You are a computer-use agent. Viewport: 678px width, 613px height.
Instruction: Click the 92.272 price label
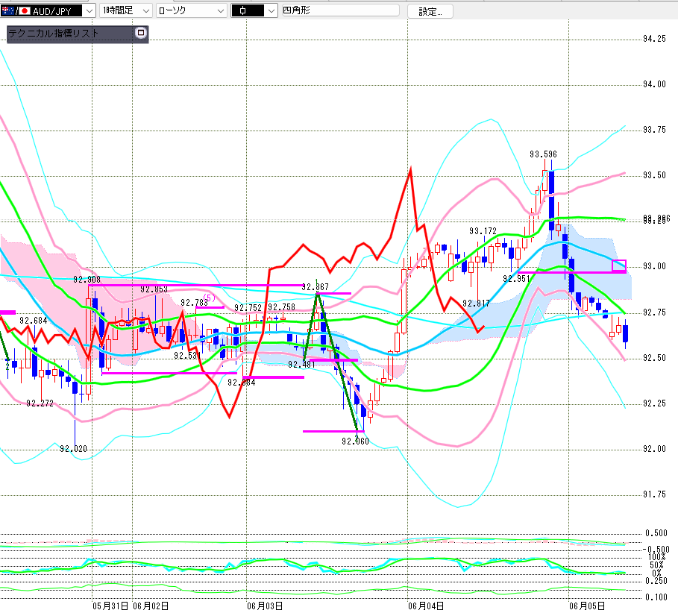40,403
